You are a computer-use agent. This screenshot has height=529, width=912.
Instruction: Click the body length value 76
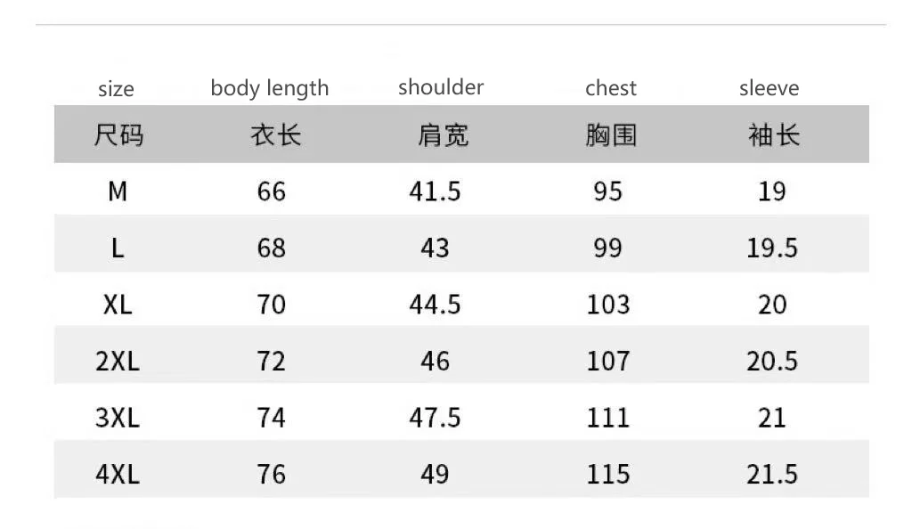coord(272,475)
